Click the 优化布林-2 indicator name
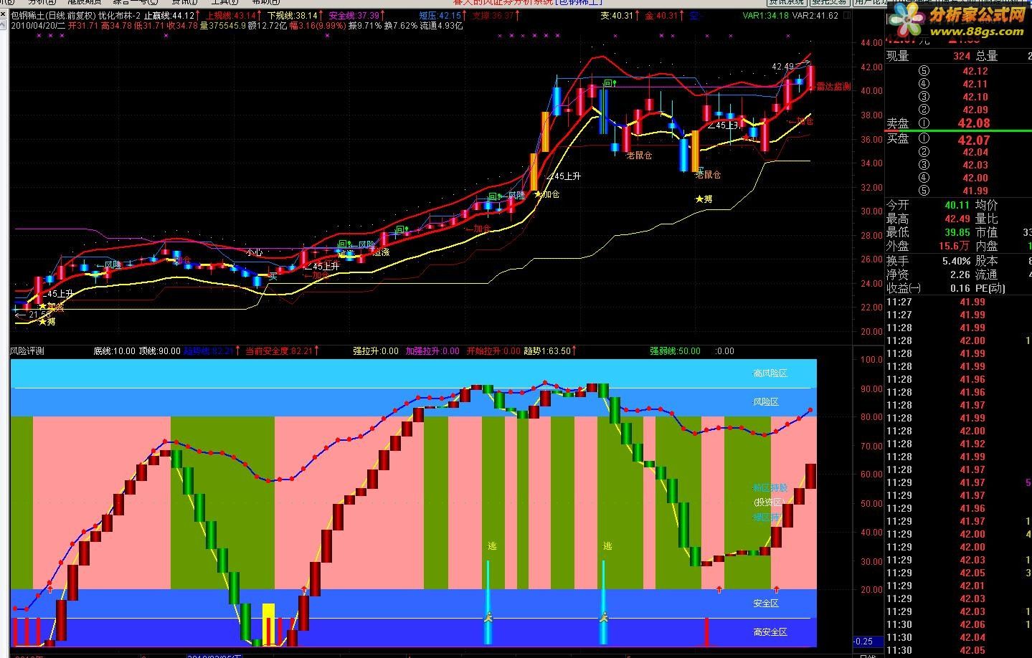 coord(119,15)
